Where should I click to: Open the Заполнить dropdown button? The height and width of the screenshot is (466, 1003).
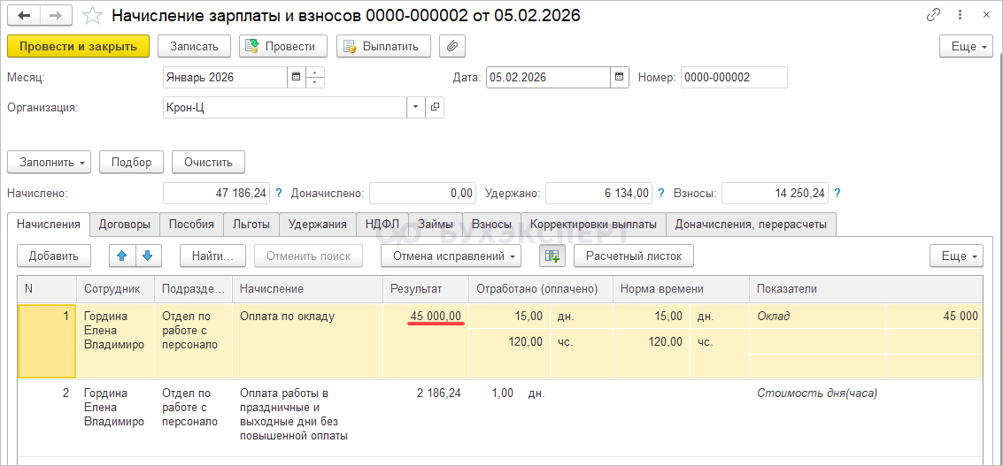click(x=49, y=163)
